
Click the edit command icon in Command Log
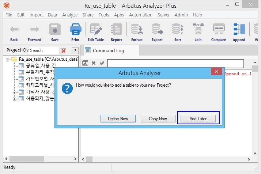tap(85, 63)
